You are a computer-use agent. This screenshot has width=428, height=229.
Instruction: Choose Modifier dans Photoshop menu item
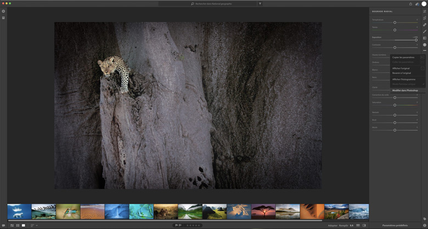[x=405, y=90]
